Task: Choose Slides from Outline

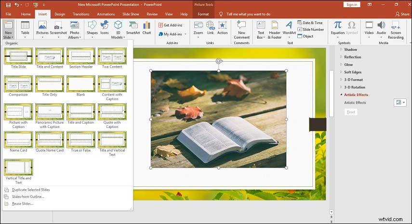Action: coord(28,196)
